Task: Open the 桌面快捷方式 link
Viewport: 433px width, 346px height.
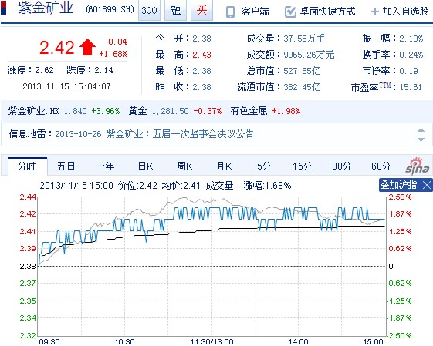Action: point(327,12)
